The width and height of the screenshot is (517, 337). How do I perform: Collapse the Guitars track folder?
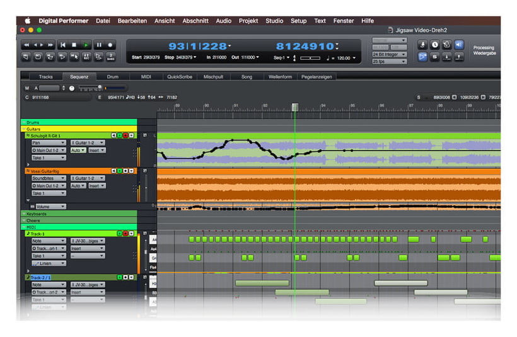[x=24, y=129]
